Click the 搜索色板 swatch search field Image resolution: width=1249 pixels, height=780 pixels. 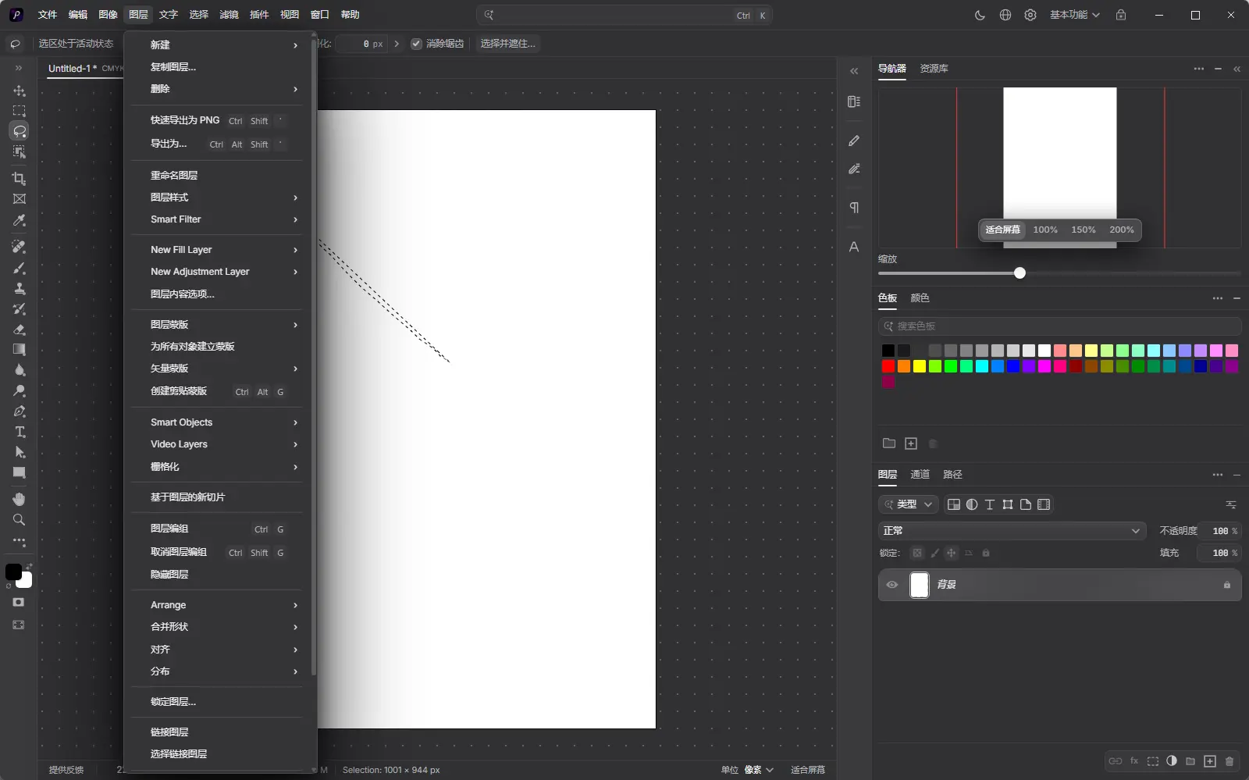pos(1059,326)
